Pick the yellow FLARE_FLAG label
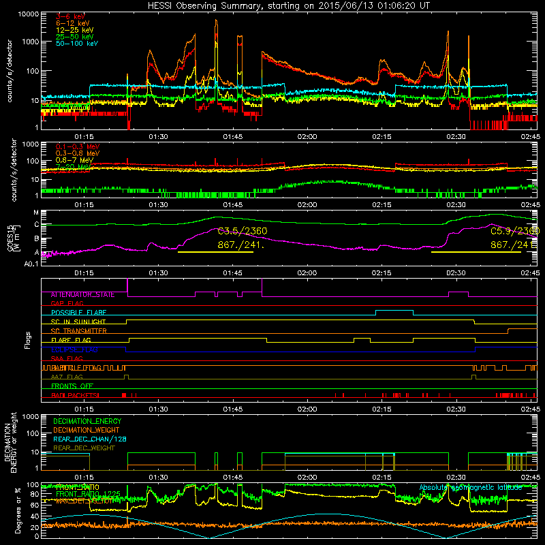The width and height of the screenshot is (545, 545). click(x=71, y=340)
